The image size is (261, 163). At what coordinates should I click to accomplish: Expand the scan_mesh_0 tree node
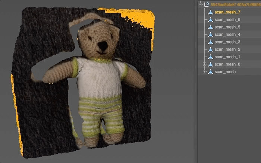(204, 64)
